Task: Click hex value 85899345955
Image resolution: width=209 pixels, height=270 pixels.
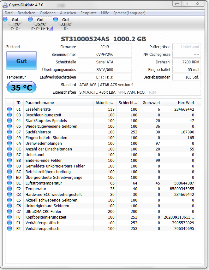Action: pyautogui.click(x=182, y=189)
